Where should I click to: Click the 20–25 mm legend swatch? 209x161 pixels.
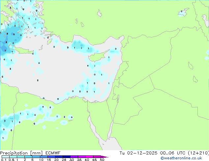pyautogui.click(x=59, y=157)
